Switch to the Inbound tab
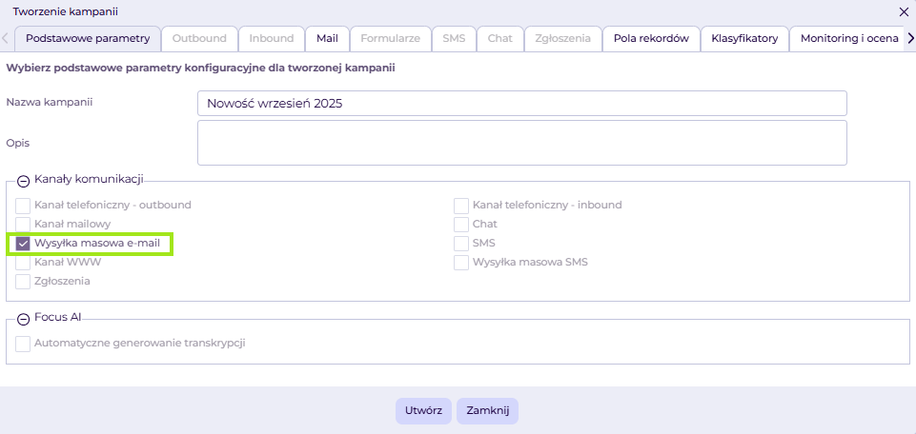The image size is (916, 434). [272, 39]
